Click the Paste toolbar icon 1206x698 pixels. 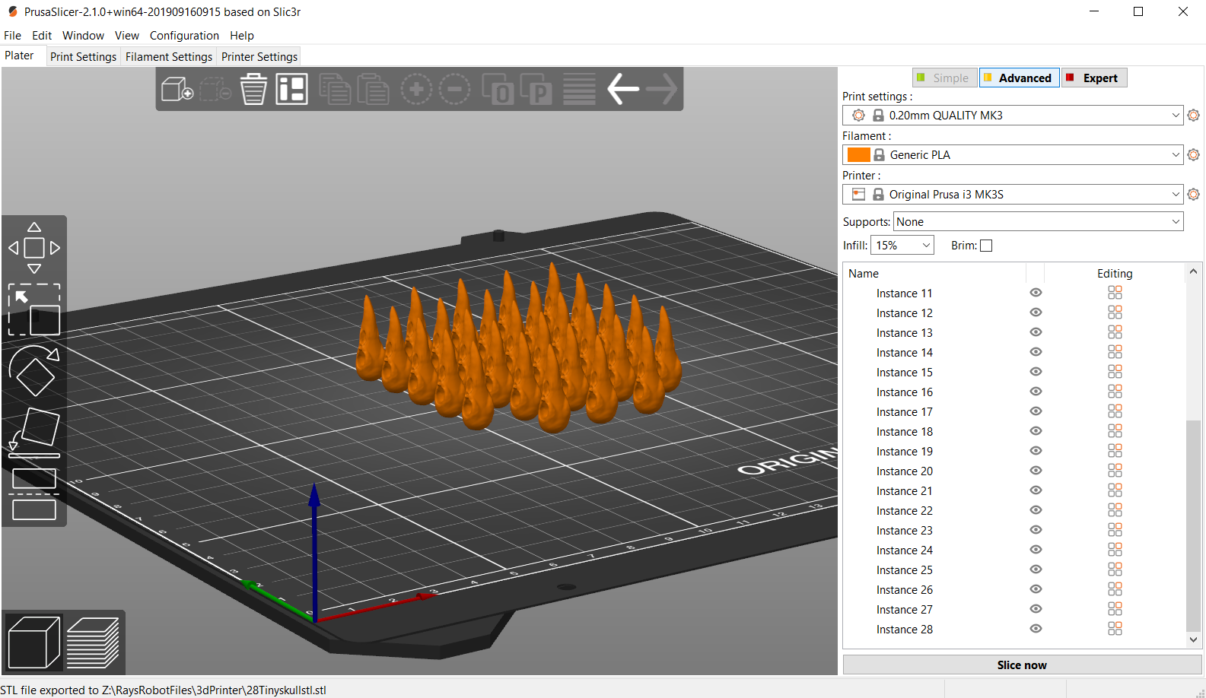pos(373,90)
